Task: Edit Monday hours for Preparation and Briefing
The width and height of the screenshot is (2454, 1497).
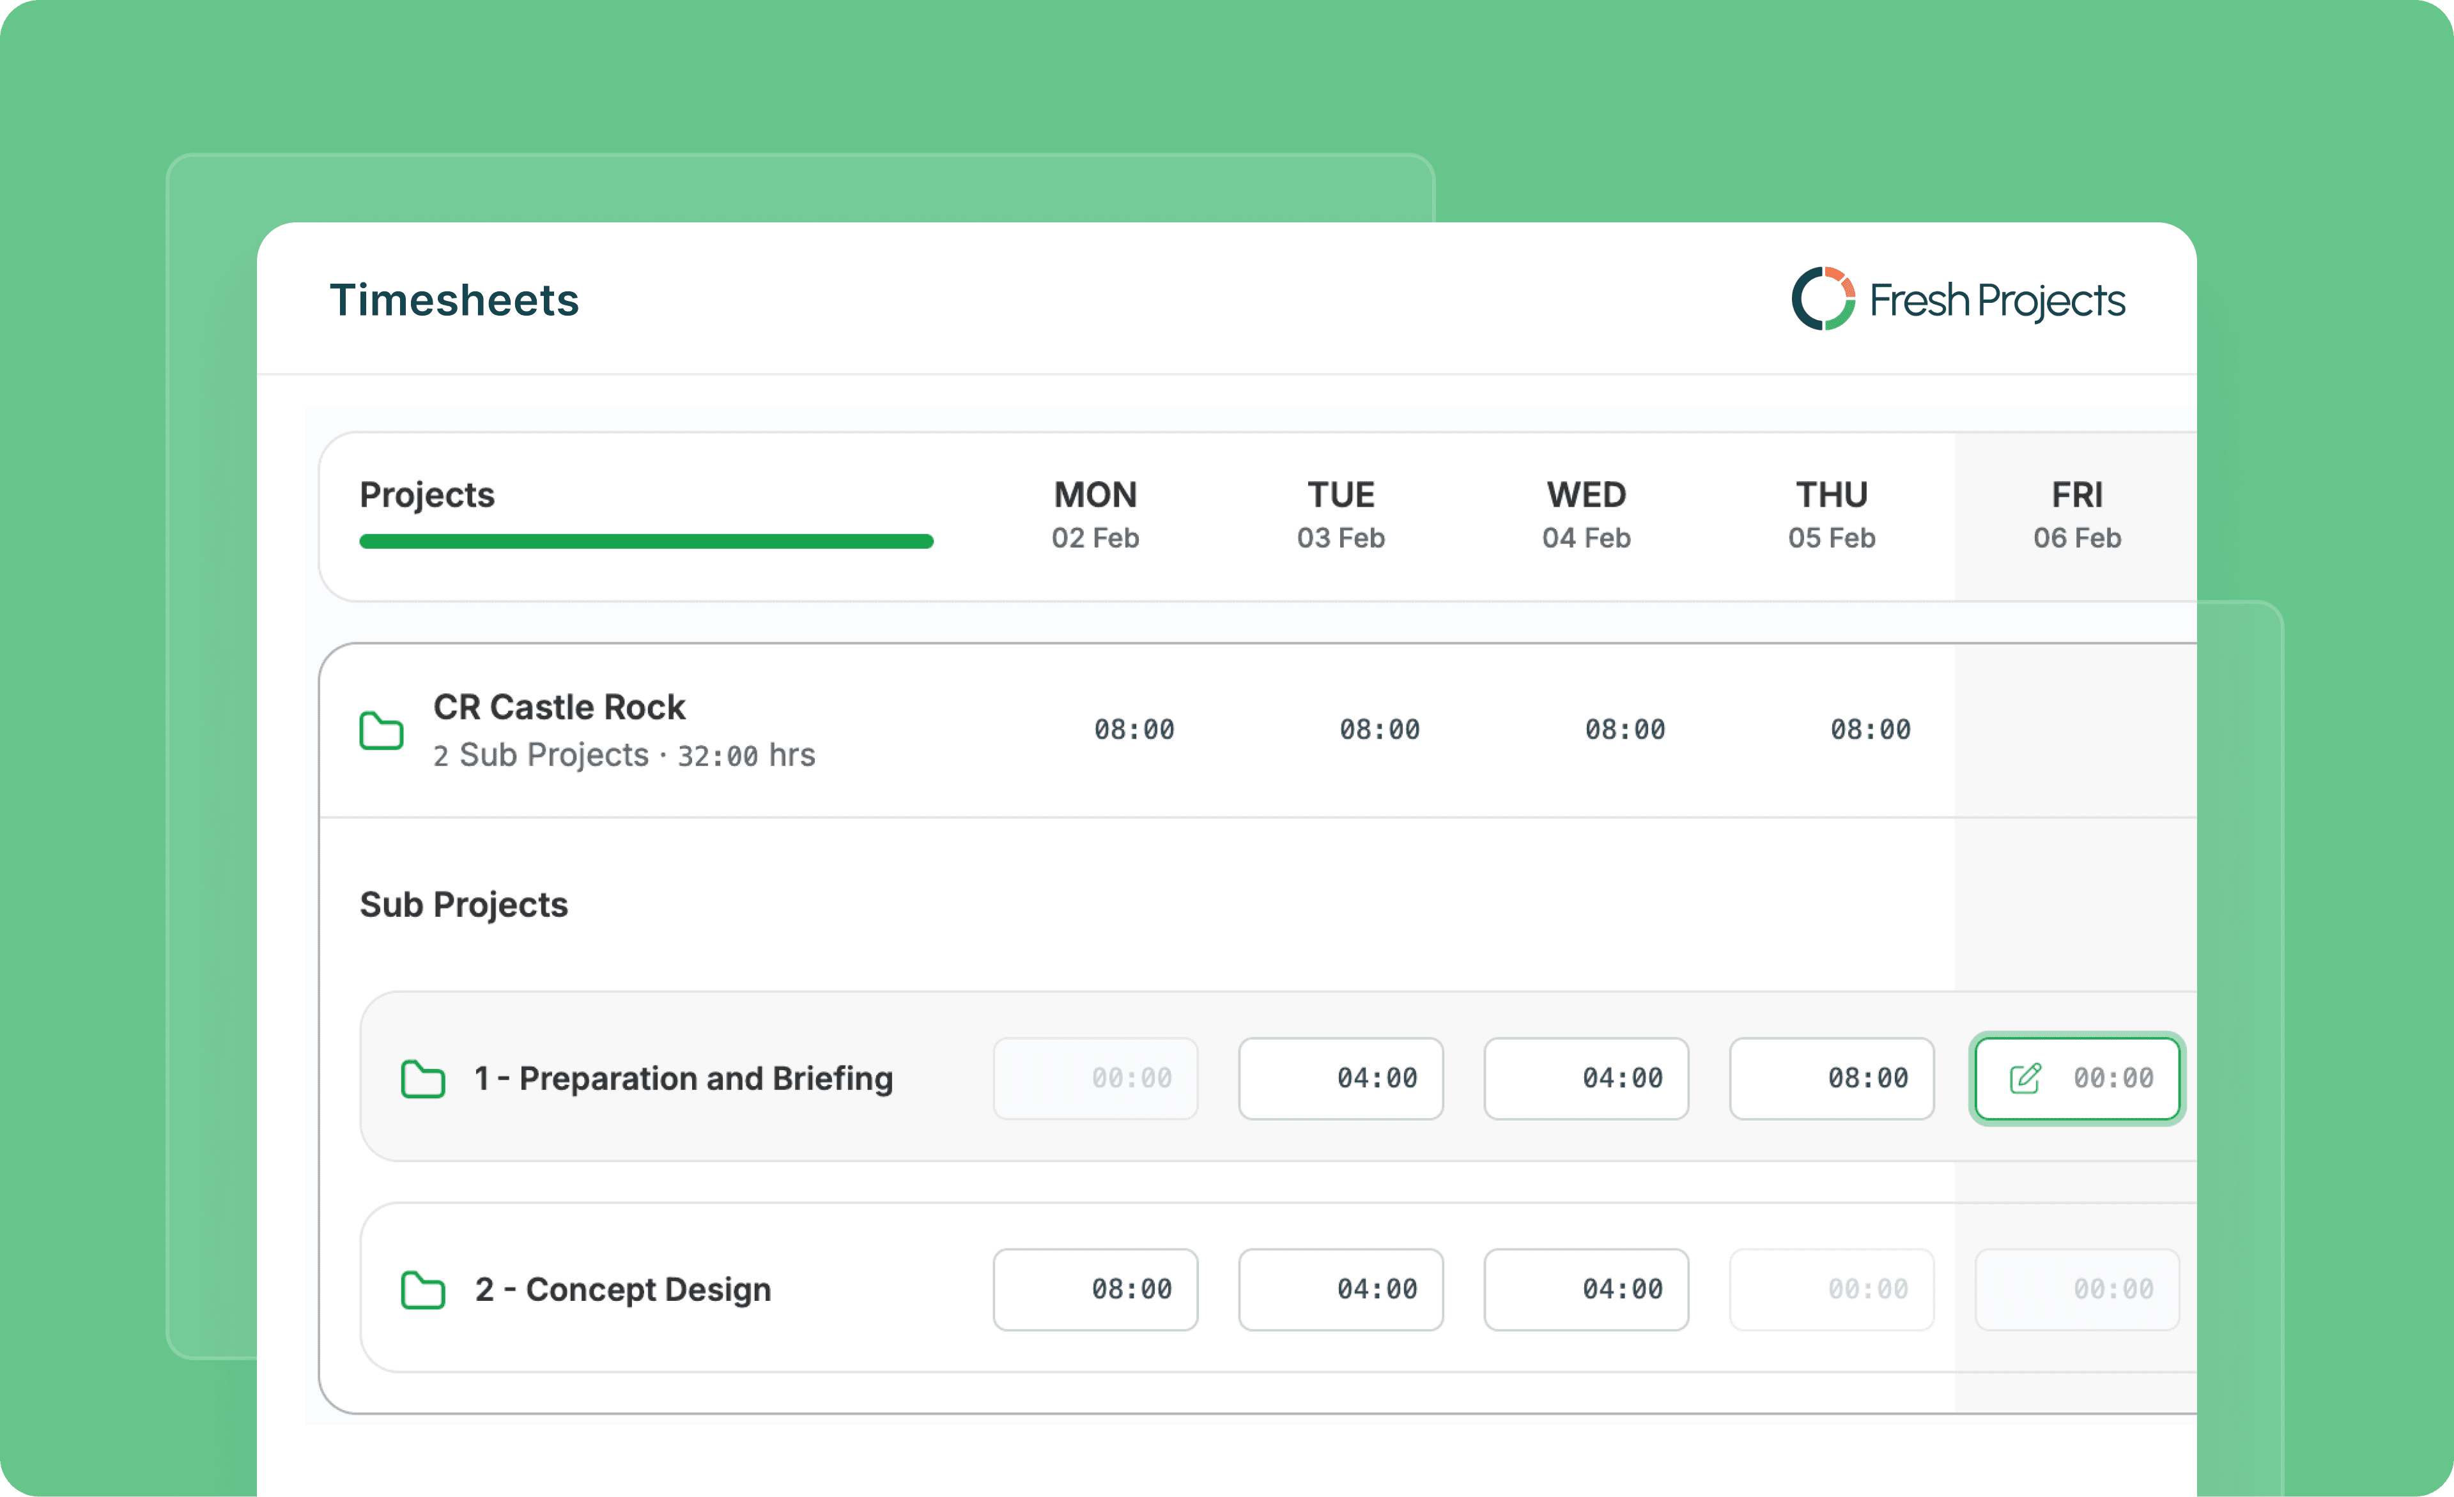Action: coord(1095,1079)
